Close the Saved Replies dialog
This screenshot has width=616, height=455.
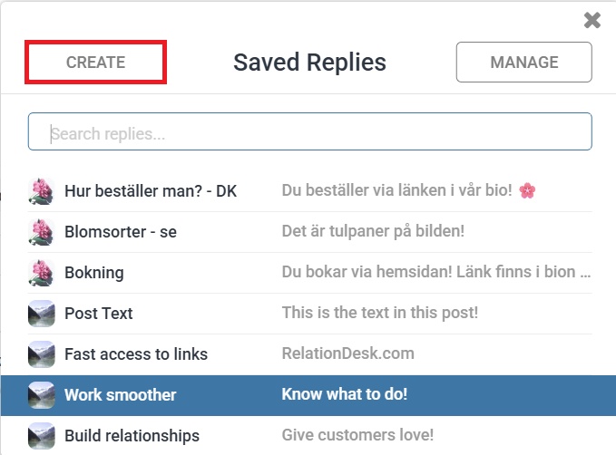pyautogui.click(x=592, y=20)
